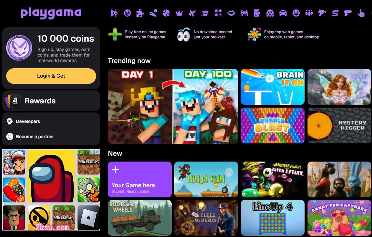372x237 pixels.
Task: Click the Your Game here tile
Action: point(139,179)
